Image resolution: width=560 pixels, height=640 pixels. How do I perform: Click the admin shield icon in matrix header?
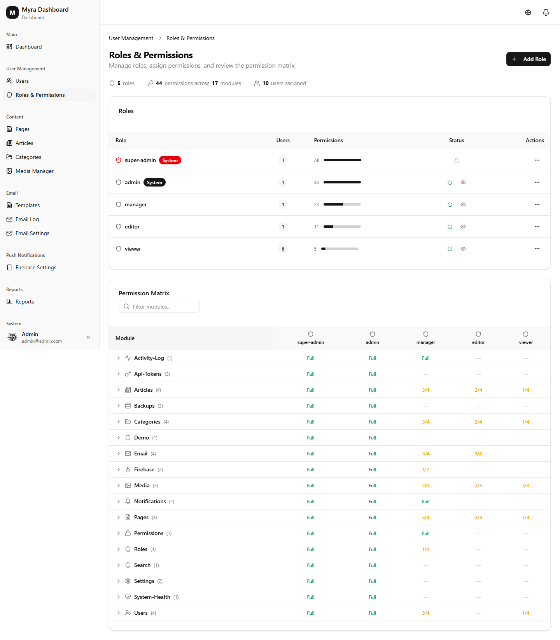coord(373,334)
